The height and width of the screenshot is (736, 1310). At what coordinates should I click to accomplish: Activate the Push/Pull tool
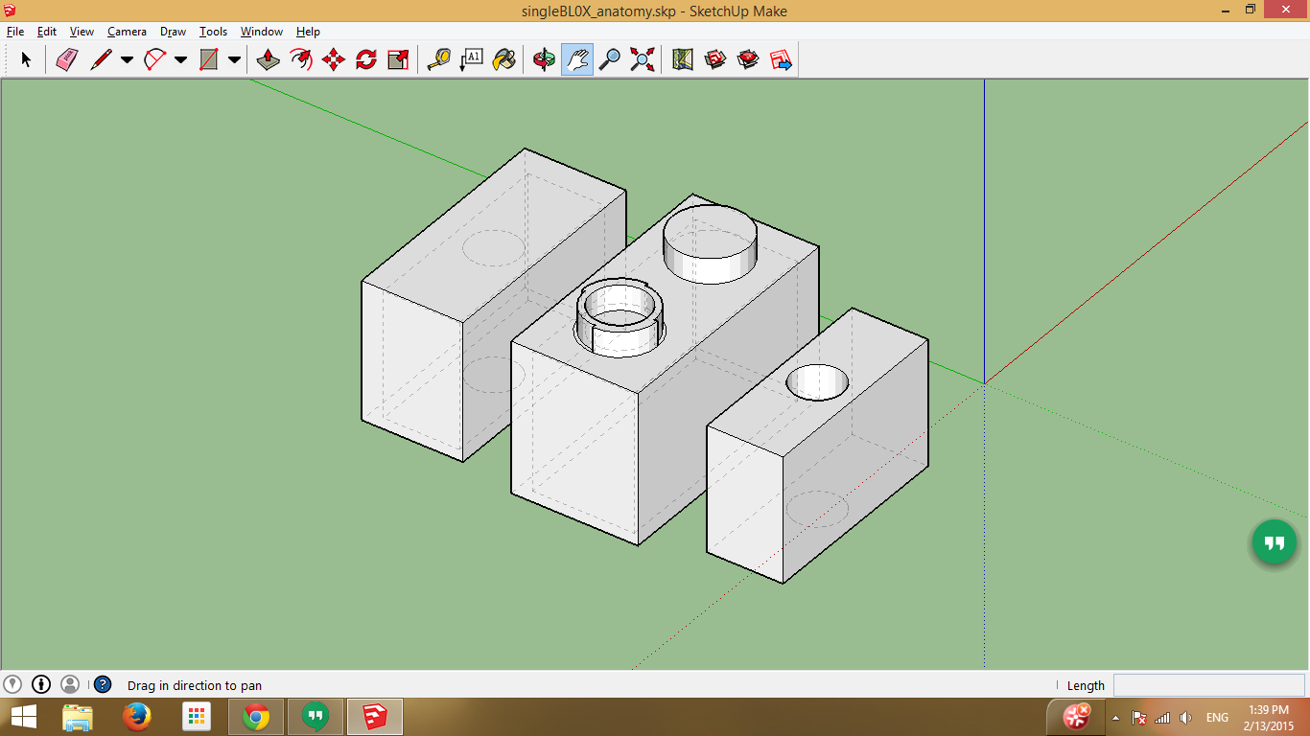coord(269,59)
